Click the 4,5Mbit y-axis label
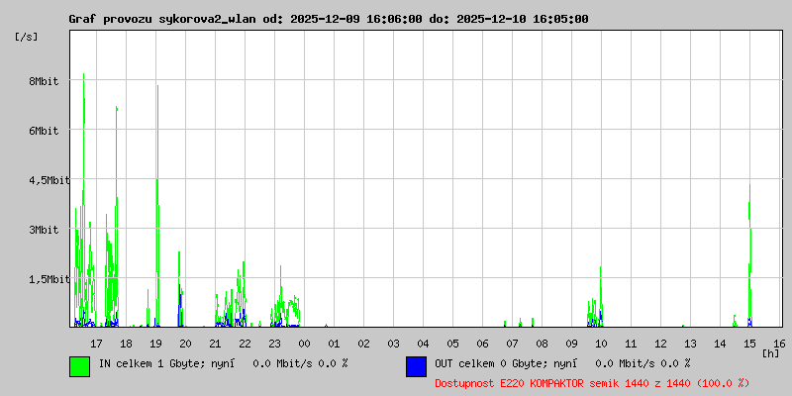792x396 pixels. coord(49,180)
